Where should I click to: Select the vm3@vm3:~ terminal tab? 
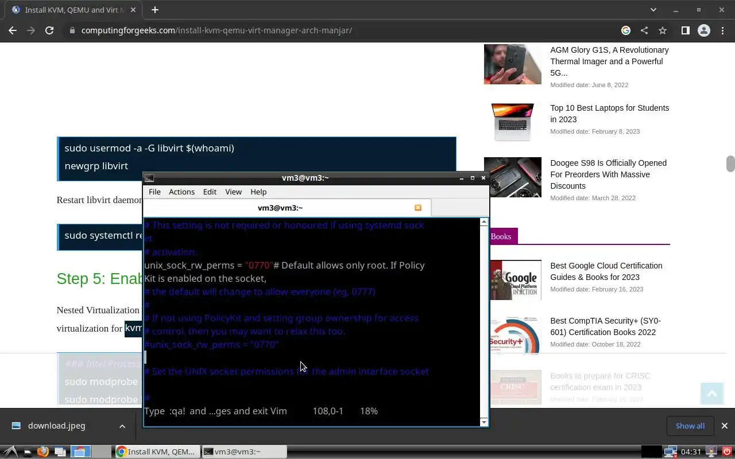click(x=280, y=208)
